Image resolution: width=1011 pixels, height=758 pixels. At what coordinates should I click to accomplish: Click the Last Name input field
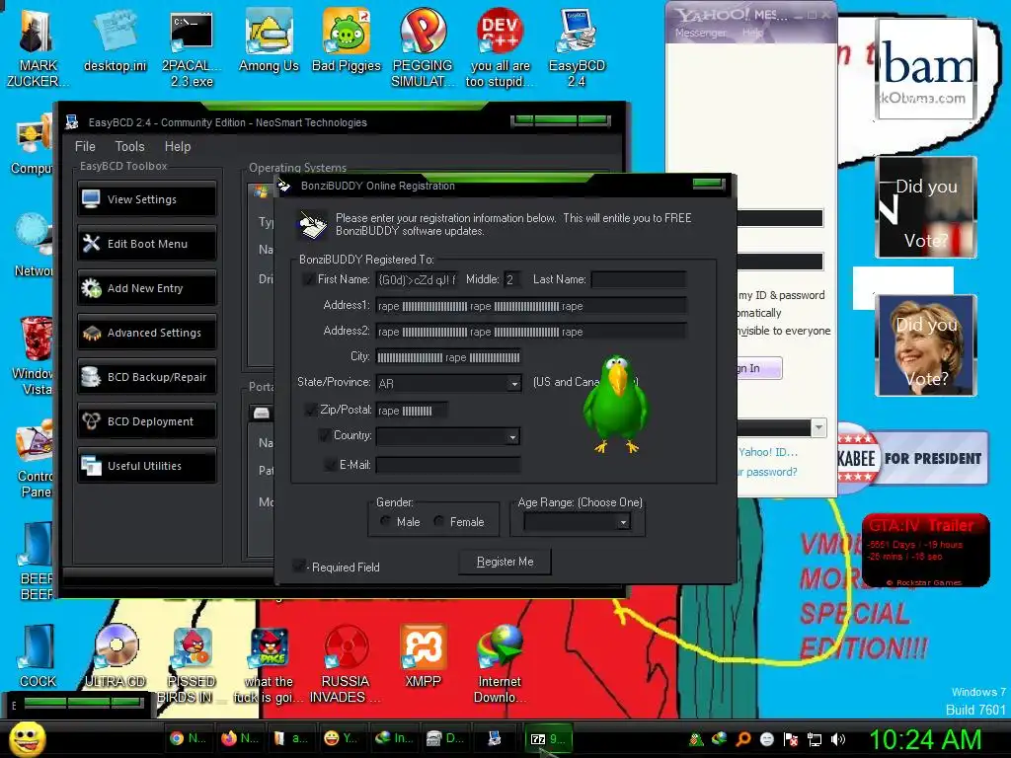tap(639, 279)
